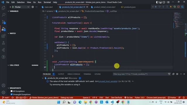Maximize the bottom panel with chevron

181,74
